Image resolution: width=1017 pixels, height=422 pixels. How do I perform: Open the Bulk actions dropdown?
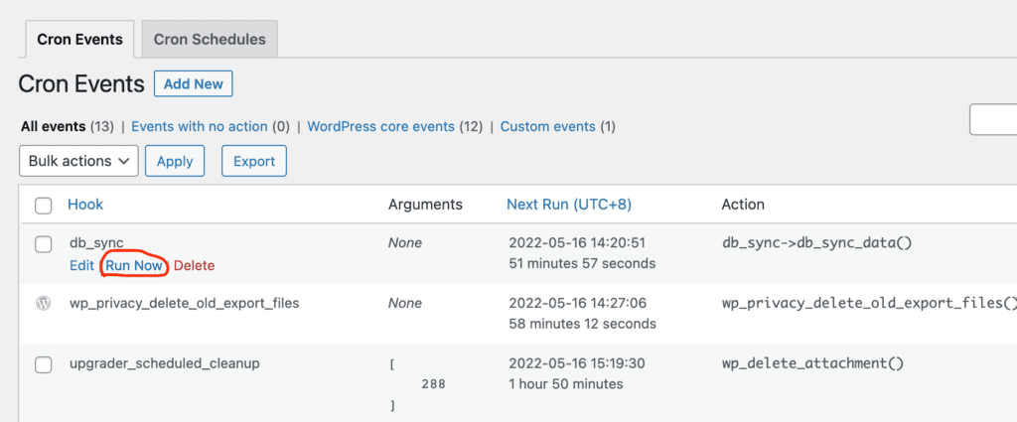point(79,162)
